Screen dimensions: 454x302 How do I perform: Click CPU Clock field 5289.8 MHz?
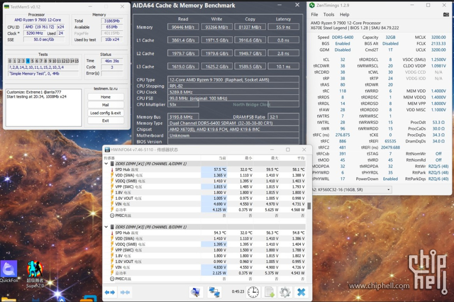[x=233, y=92]
